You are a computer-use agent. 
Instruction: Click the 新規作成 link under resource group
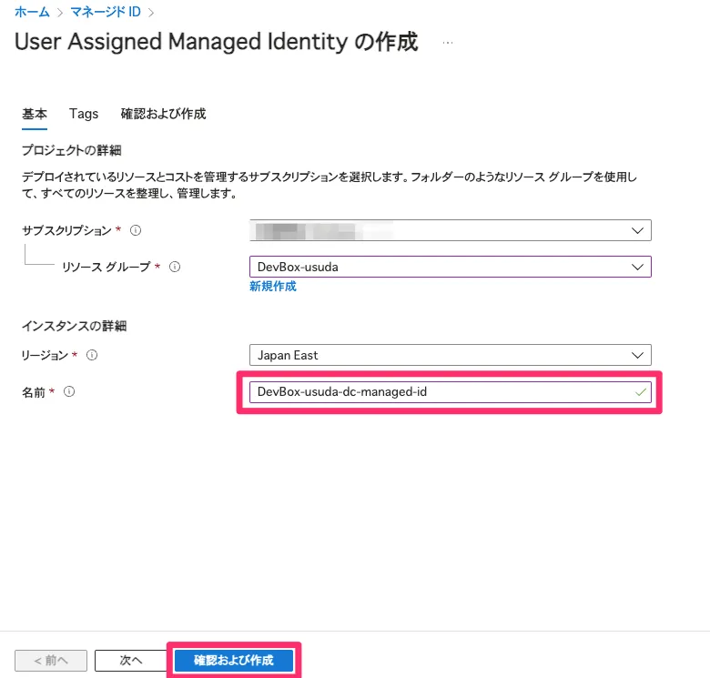[273, 287]
